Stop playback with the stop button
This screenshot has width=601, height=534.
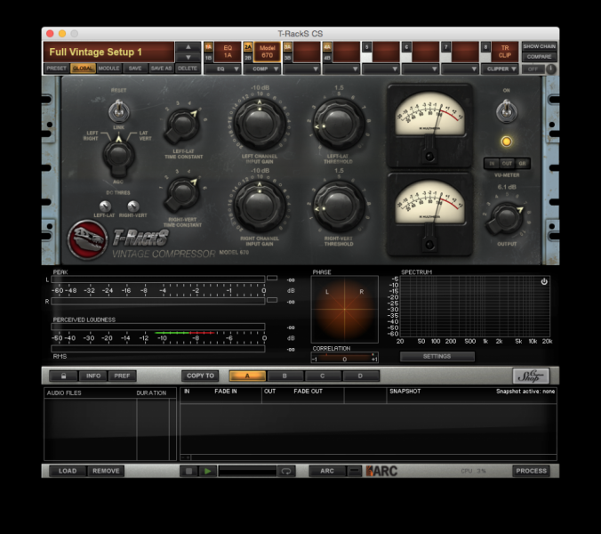[188, 471]
